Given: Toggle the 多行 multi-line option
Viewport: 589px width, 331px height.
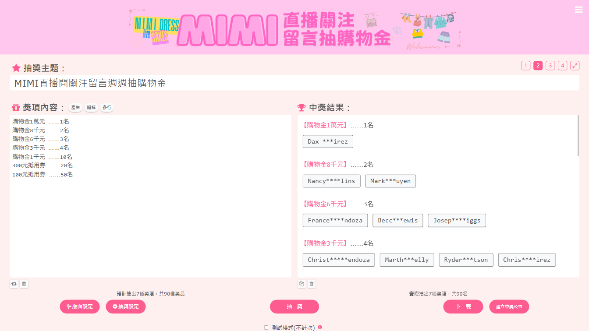Looking at the screenshot, I should [107, 108].
